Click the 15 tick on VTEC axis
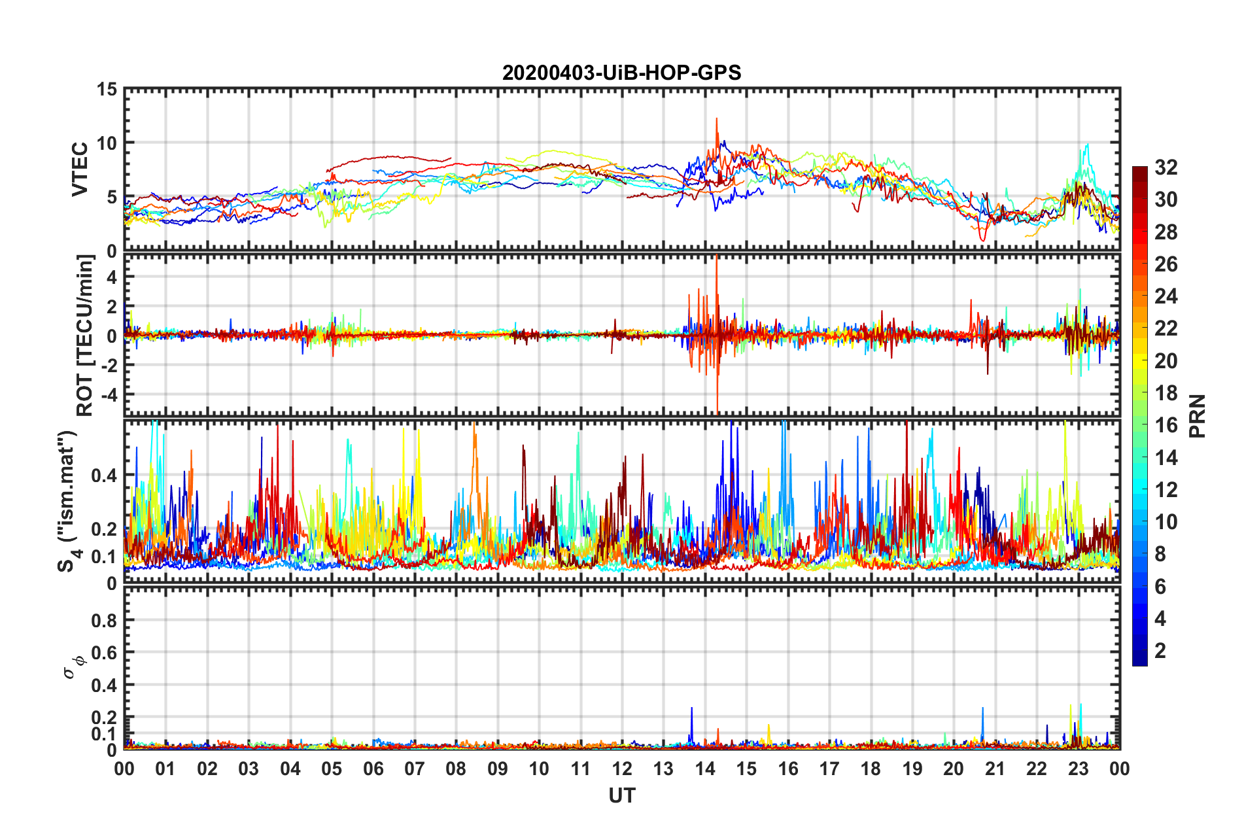 [x=106, y=90]
